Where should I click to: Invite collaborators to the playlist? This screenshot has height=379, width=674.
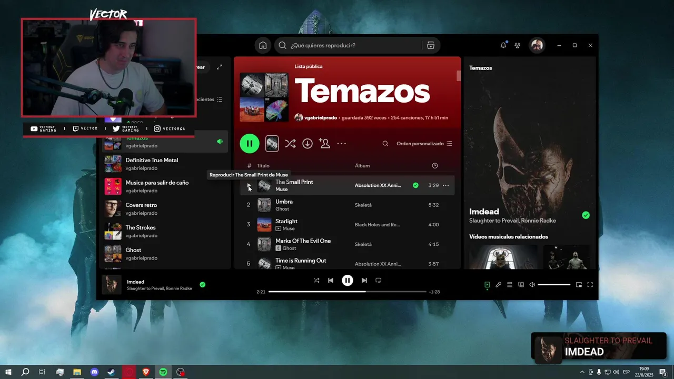coord(324,143)
